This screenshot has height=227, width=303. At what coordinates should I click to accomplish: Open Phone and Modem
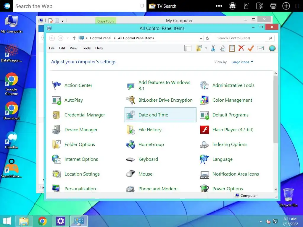coord(151,188)
